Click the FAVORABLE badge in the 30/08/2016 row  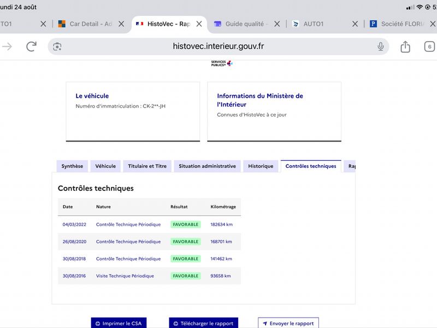pyautogui.click(x=186, y=276)
